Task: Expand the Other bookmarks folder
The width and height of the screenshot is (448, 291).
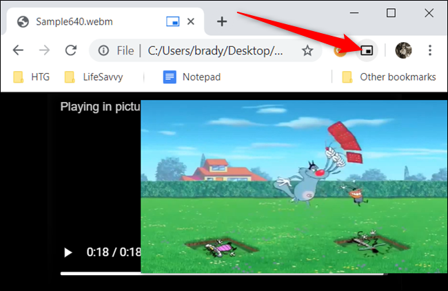Action: coord(389,77)
